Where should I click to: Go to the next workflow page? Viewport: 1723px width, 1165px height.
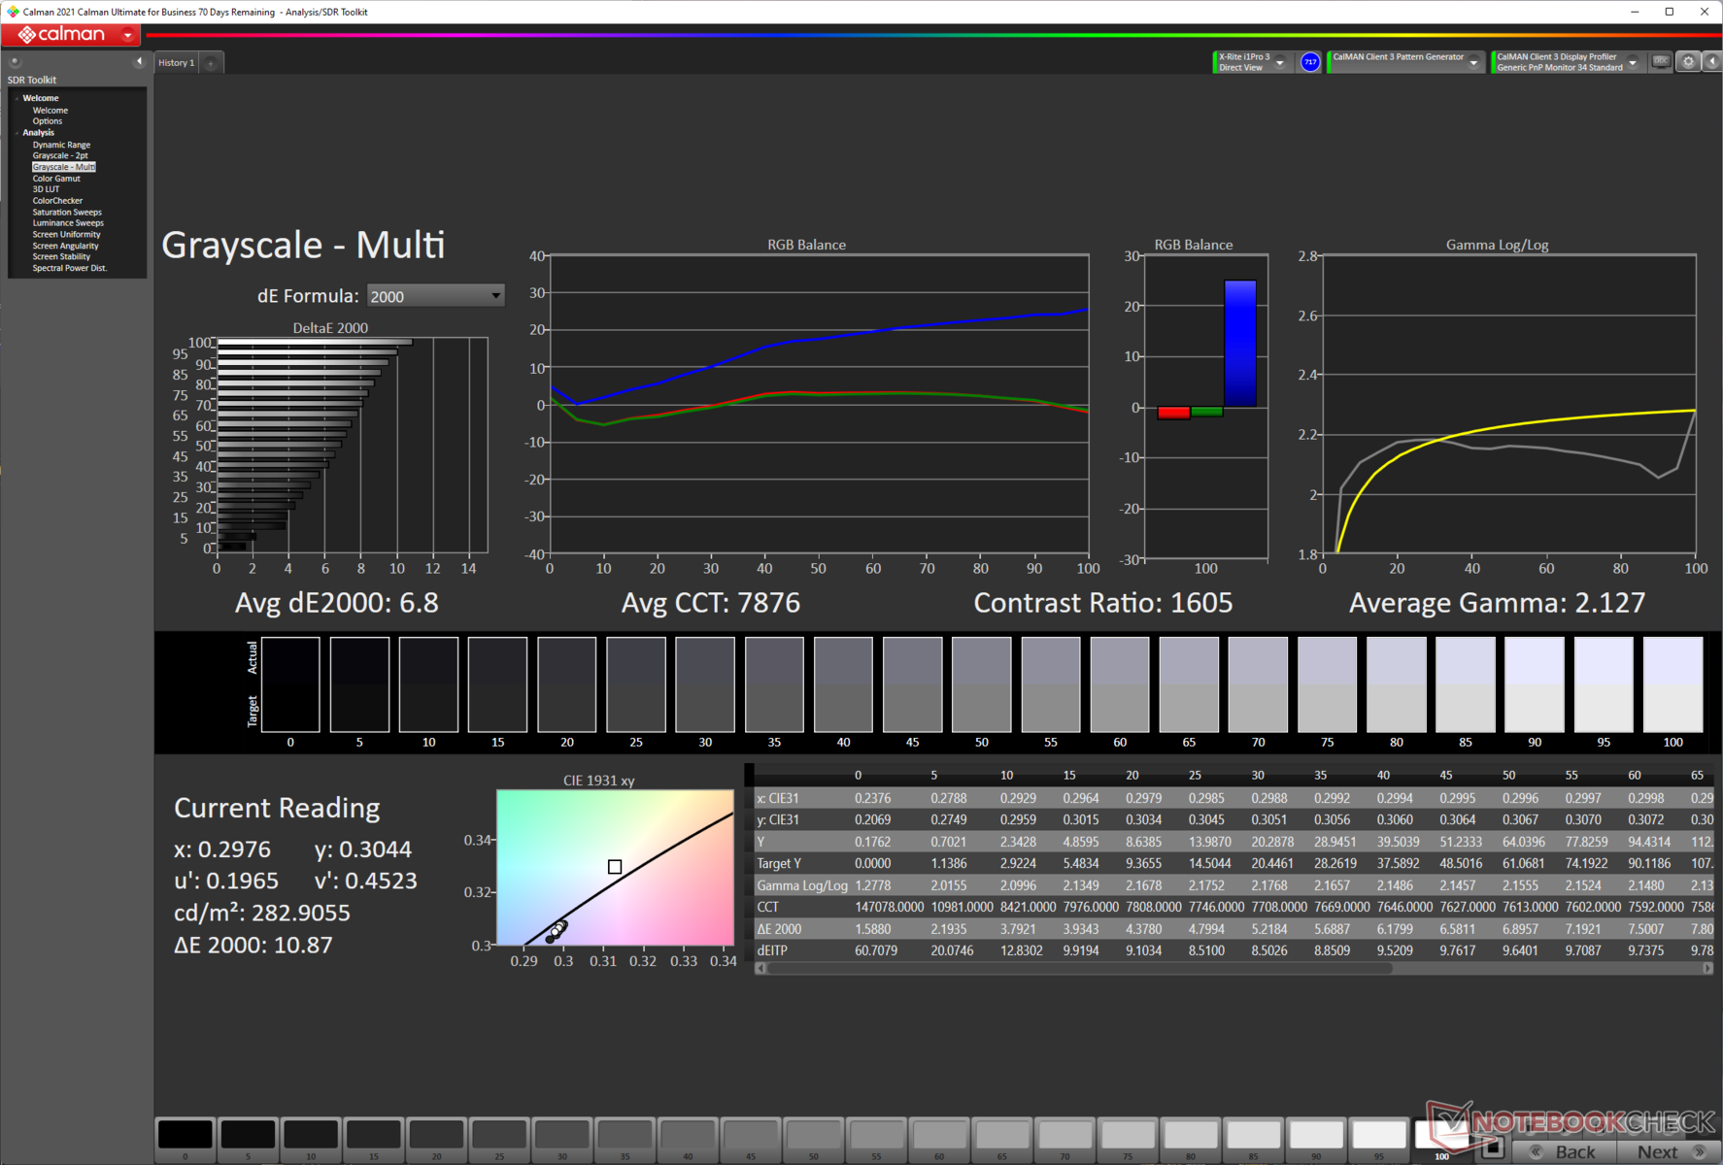(x=1668, y=1151)
